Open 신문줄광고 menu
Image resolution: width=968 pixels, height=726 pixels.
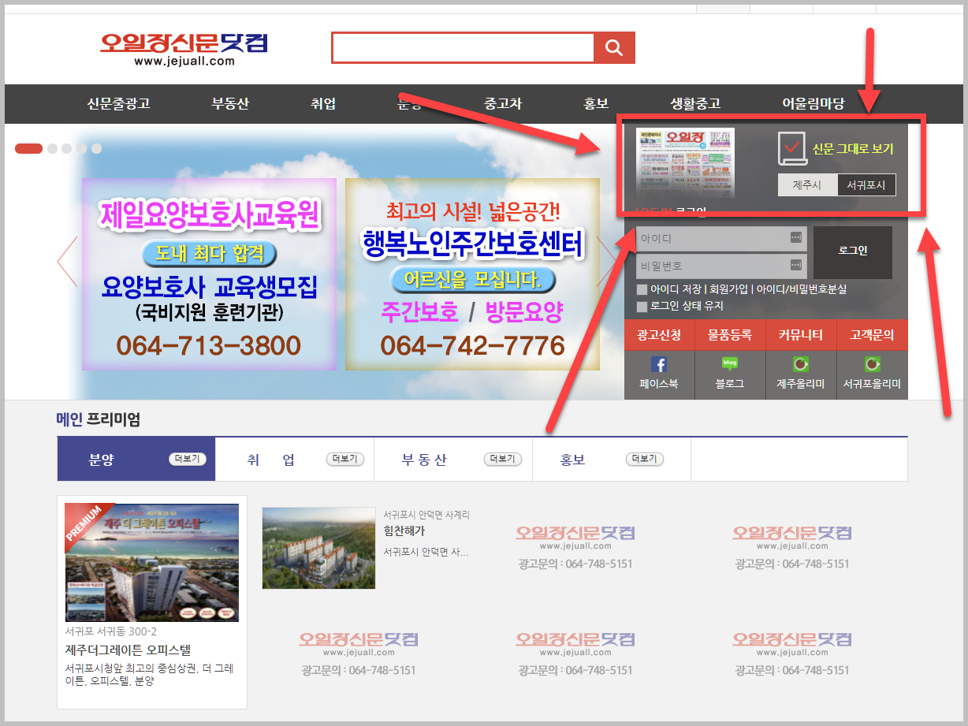click(118, 104)
